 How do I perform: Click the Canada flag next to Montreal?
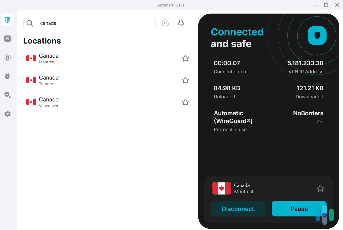point(31,58)
